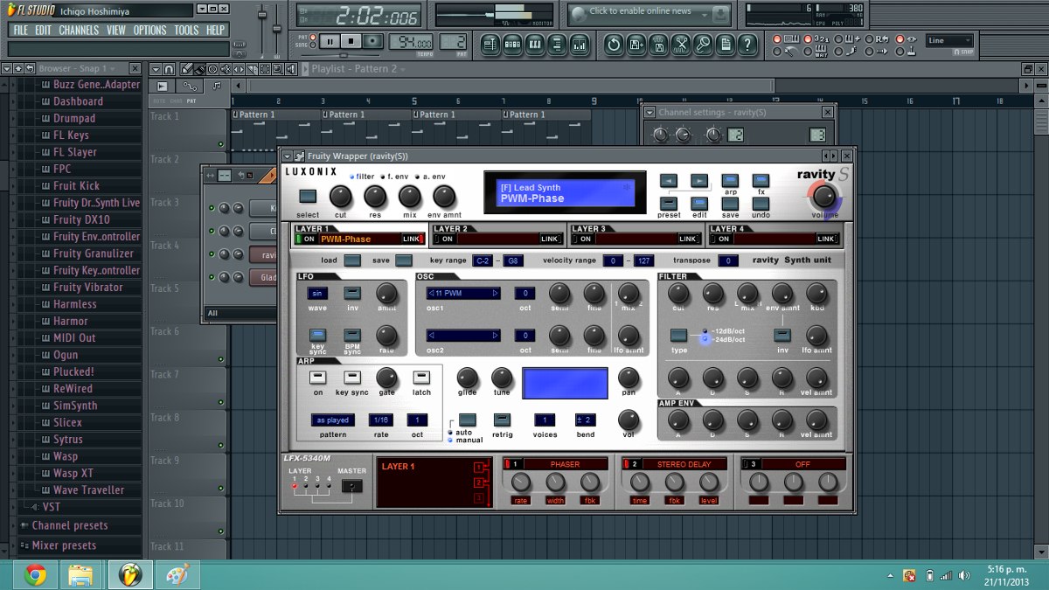Open File Explorer from the taskbar

pyautogui.click(x=80, y=575)
